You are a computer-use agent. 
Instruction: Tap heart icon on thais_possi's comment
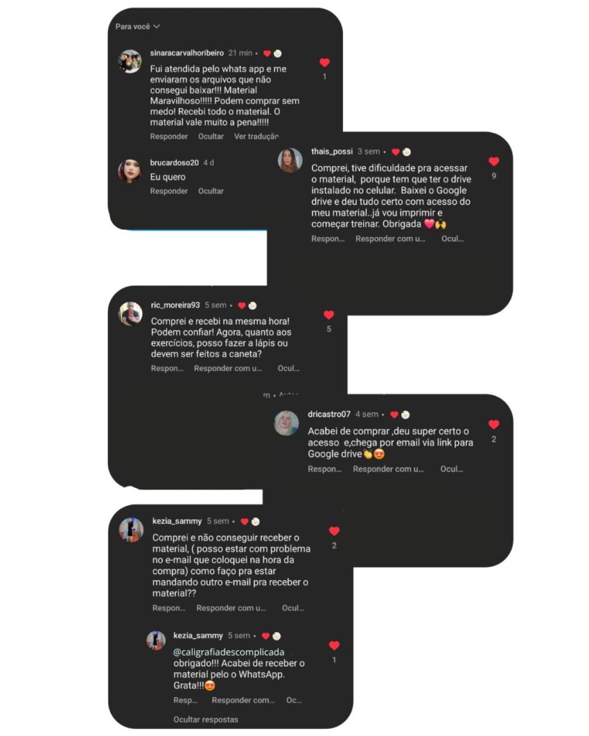493,162
